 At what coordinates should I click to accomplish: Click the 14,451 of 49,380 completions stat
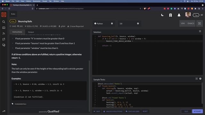point(48,26)
